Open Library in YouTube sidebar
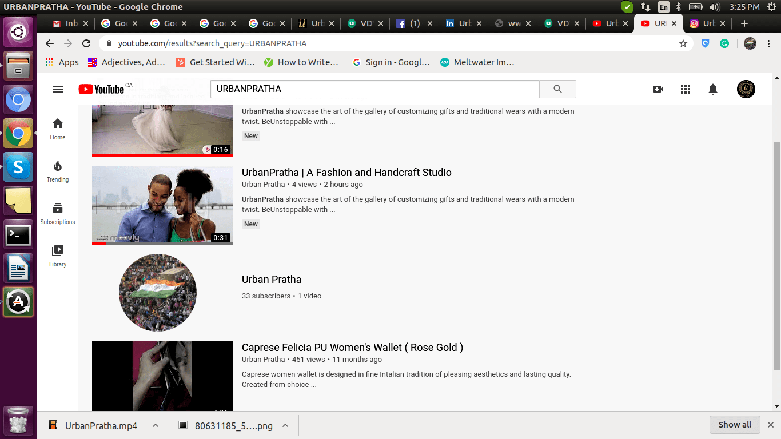 point(58,256)
